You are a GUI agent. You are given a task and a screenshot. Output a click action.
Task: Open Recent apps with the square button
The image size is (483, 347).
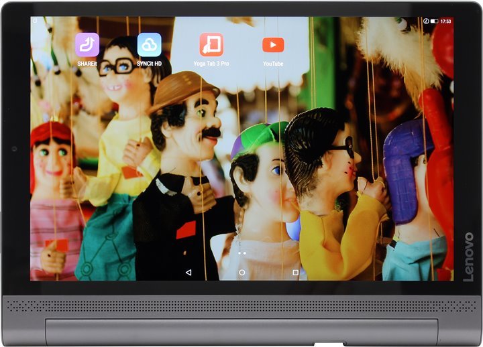pyautogui.click(x=295, y=273)
